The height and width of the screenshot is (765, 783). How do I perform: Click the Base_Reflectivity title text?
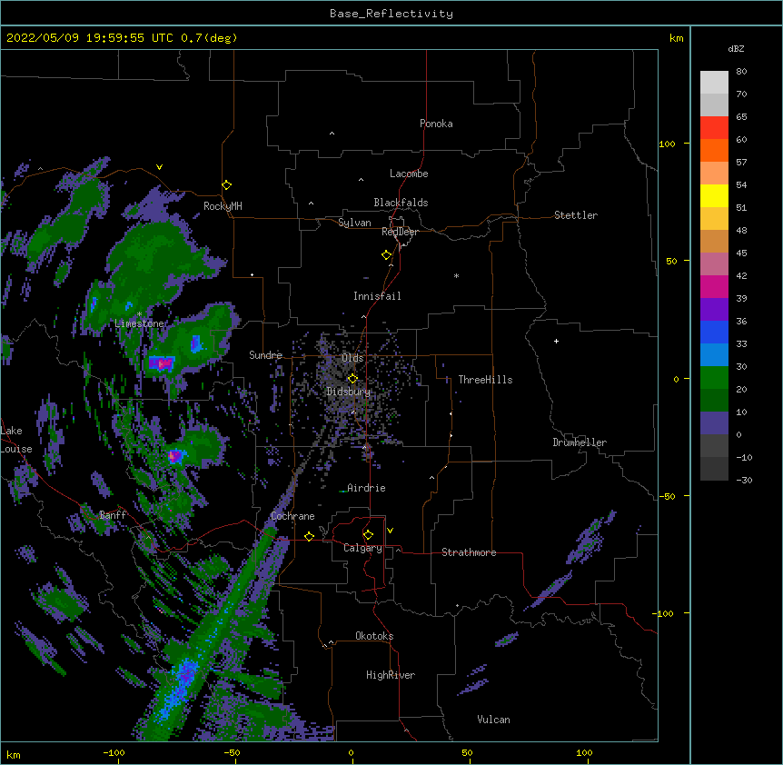[391, 14]
